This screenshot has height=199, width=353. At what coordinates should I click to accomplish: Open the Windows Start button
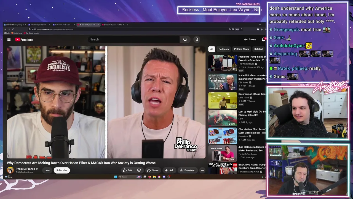pos(116,177)
